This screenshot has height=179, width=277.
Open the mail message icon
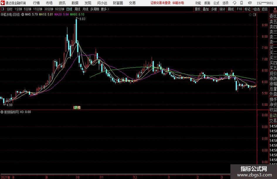point(250,3)
